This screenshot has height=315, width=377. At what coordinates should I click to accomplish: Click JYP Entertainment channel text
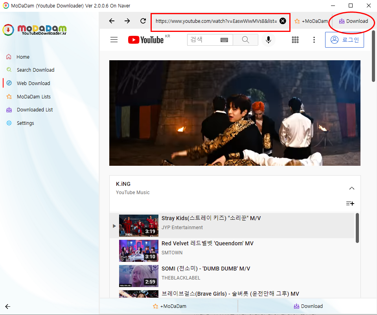coord(182,227)
